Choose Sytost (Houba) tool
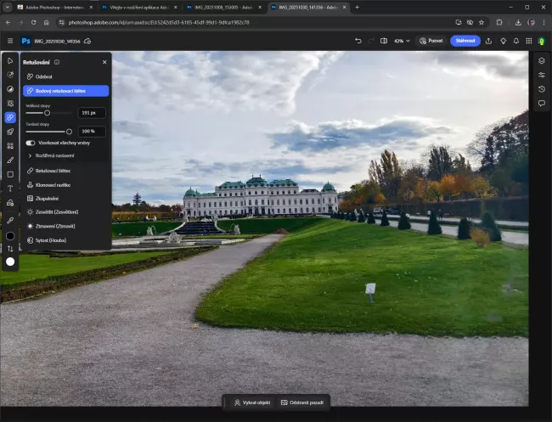552x422 pixels. pos(66,240)
